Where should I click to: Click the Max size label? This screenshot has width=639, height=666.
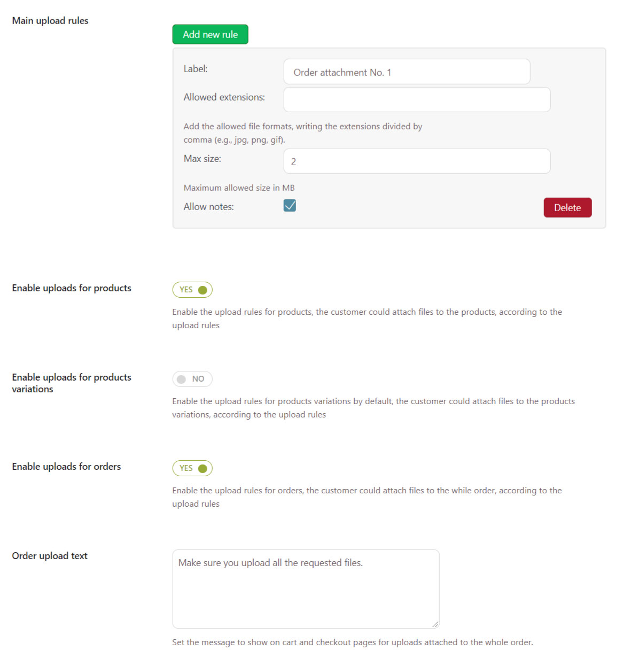pos(202,159)
